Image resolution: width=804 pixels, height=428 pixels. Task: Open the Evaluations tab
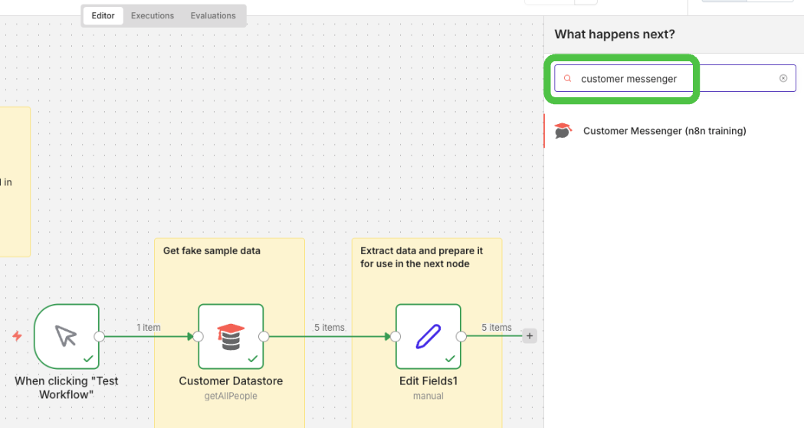pyautogui.click(x=213, y=15)
